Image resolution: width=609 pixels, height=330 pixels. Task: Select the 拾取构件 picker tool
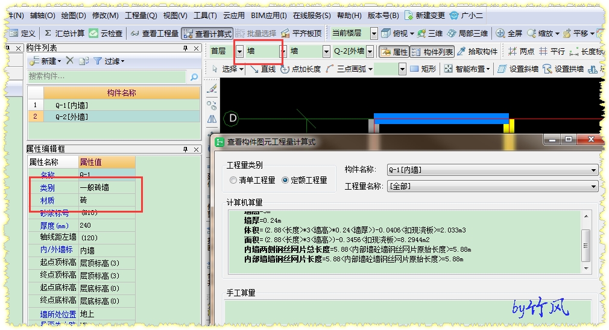[x=478, y=52]
